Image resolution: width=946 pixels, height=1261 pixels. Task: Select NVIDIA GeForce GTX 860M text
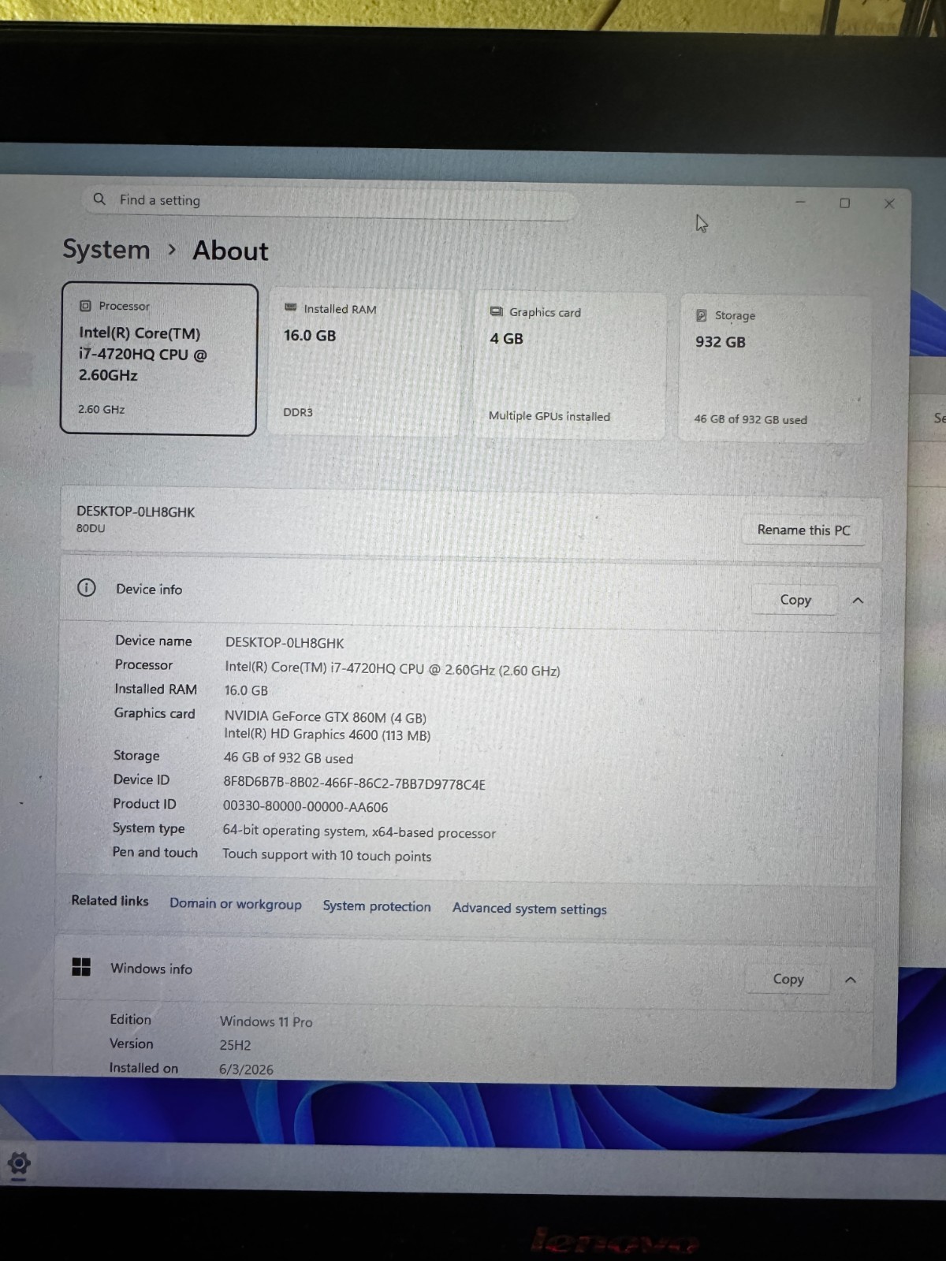[325, 717]
